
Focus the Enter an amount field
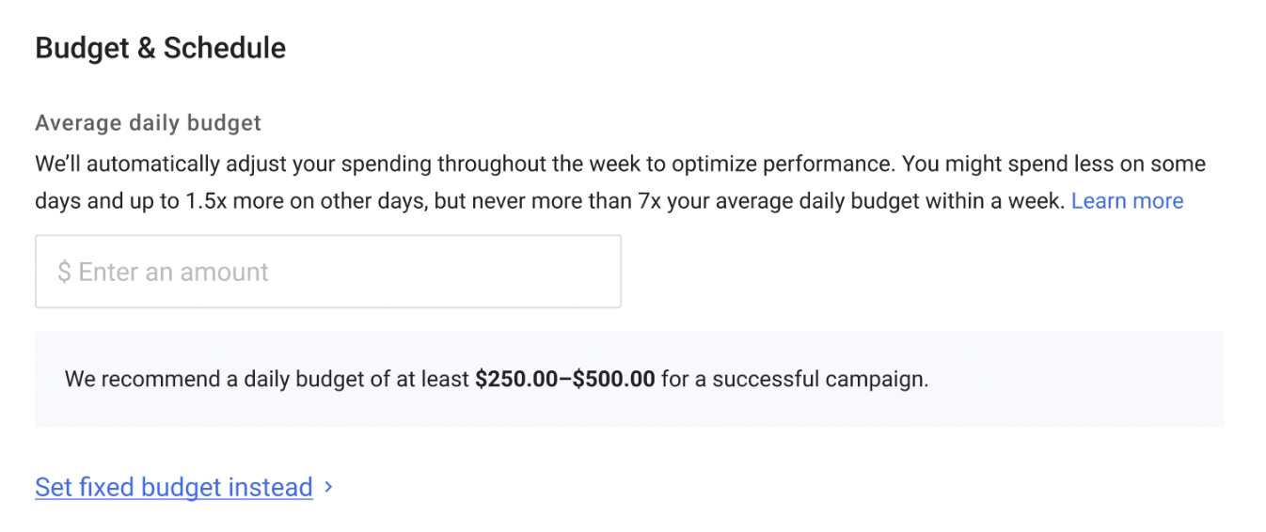(327, 272)
